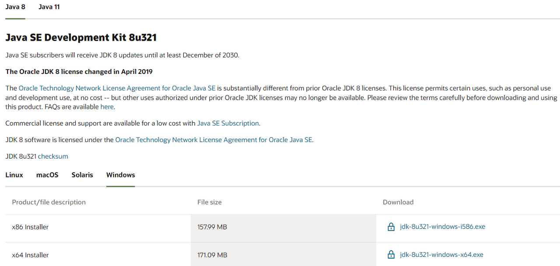Switch to the Java 11 tab
This screenshot has height=266, width=560.
(x=49, y=7)
